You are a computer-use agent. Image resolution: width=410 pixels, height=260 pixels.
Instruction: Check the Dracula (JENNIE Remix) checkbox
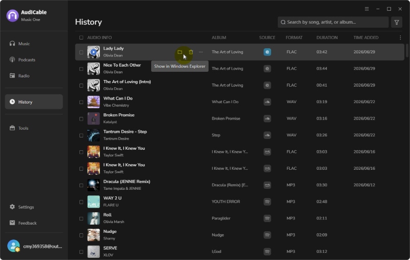point(81,186)
